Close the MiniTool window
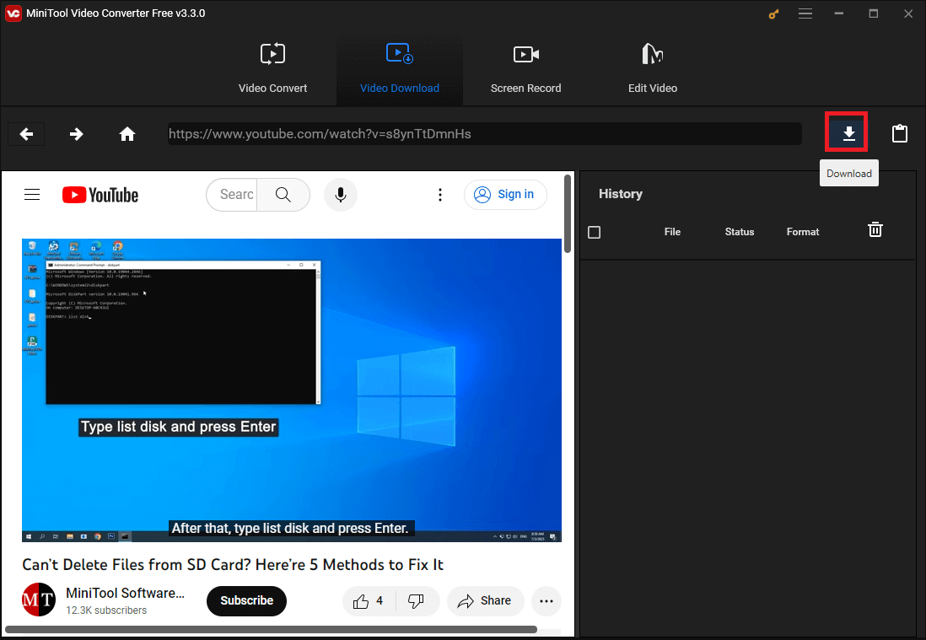The height and width of the screenshot is (640, 926). [x=908, y=13]
